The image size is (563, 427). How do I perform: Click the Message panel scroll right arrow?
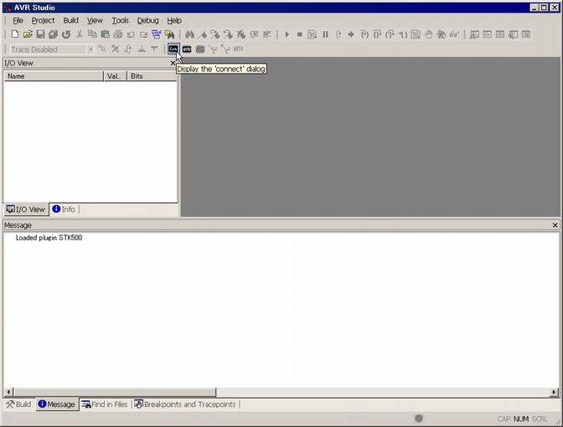tap(555, 392)
